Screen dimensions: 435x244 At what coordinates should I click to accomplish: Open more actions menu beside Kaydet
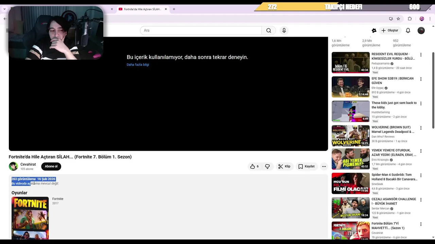[x=324, y=166]
